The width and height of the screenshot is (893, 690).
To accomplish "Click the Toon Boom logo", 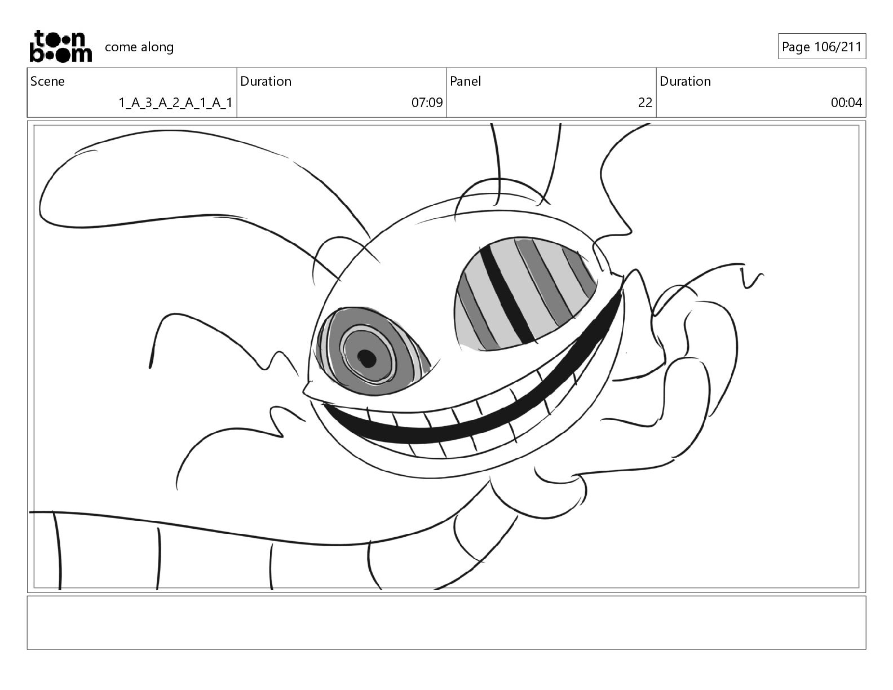I will pos(60,46).
